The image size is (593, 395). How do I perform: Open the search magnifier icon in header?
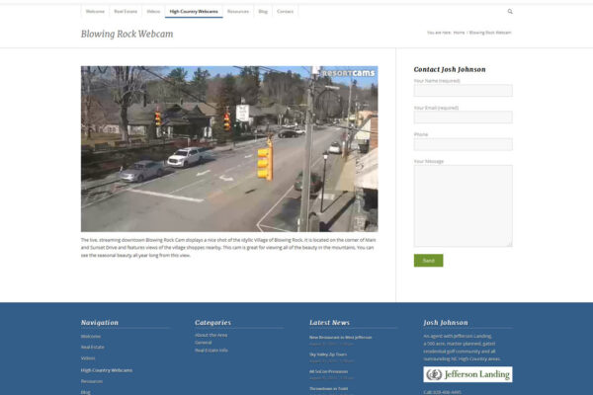coord(510,11)
